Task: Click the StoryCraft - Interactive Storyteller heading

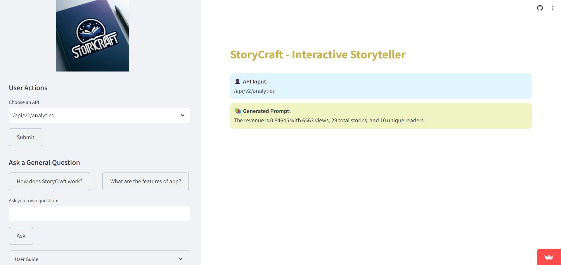Action: pyautogui.click(x=318, y=55)
